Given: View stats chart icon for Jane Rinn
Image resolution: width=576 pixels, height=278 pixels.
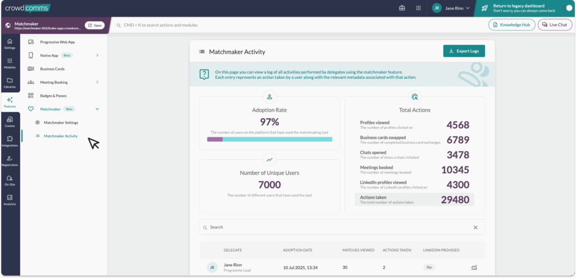Looking at the screenshot, I should pos(474,268).
